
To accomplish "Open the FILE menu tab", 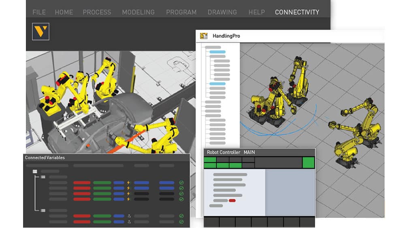I will (39, 12).
